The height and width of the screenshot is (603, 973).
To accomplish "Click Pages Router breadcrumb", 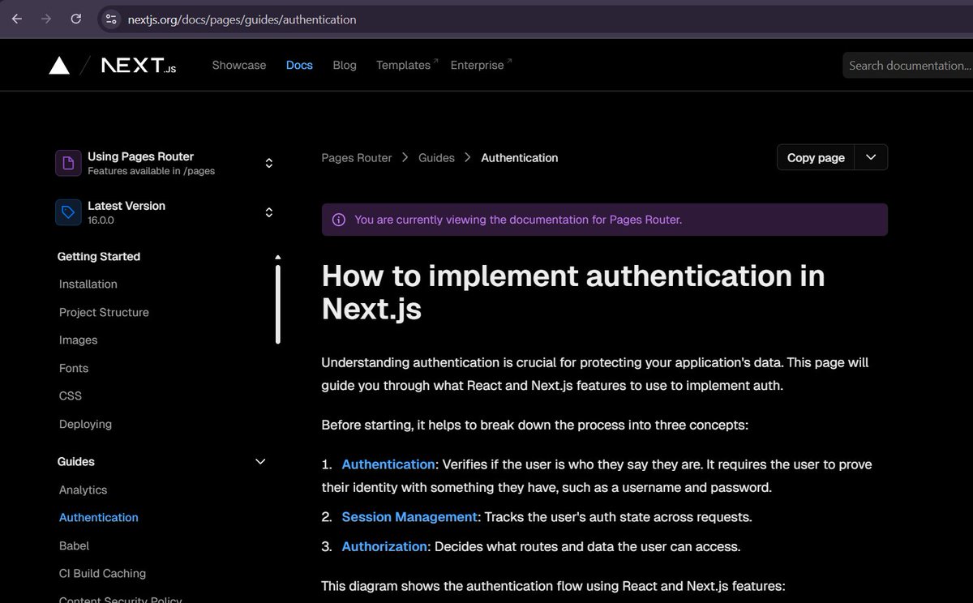I will [x=357, y=157].
